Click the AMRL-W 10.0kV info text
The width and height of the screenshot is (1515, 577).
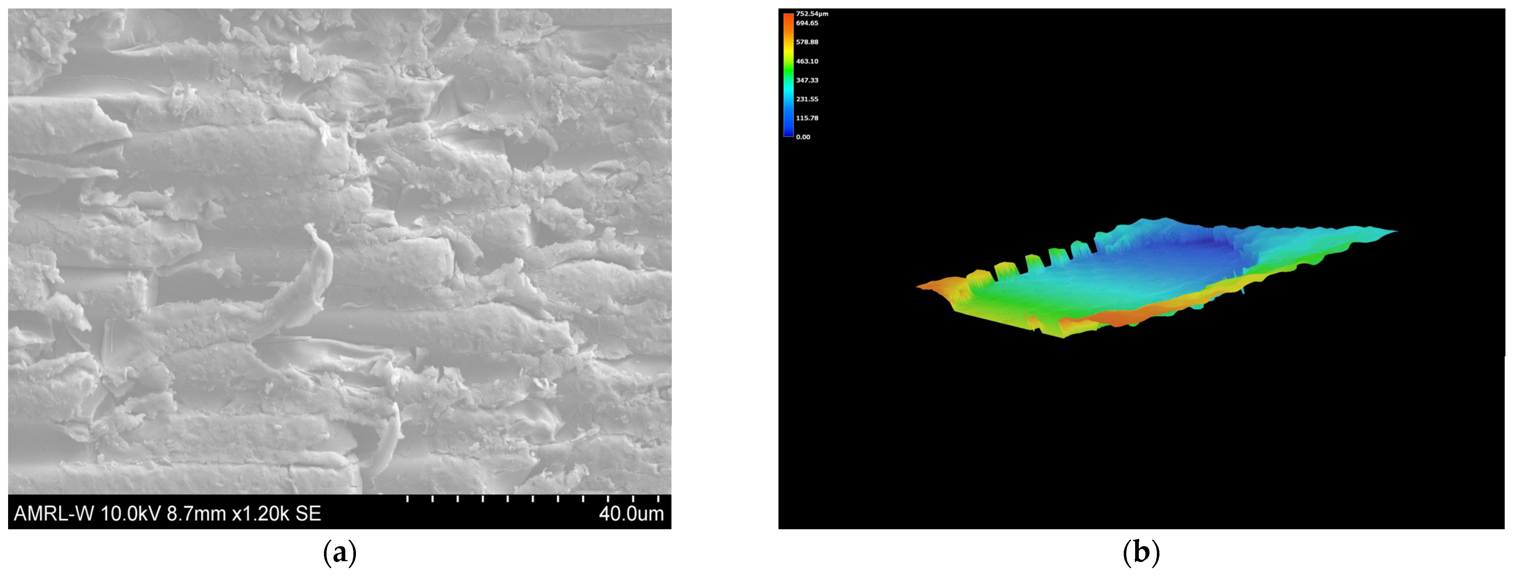pyautogui.click(x=87, y=513)
